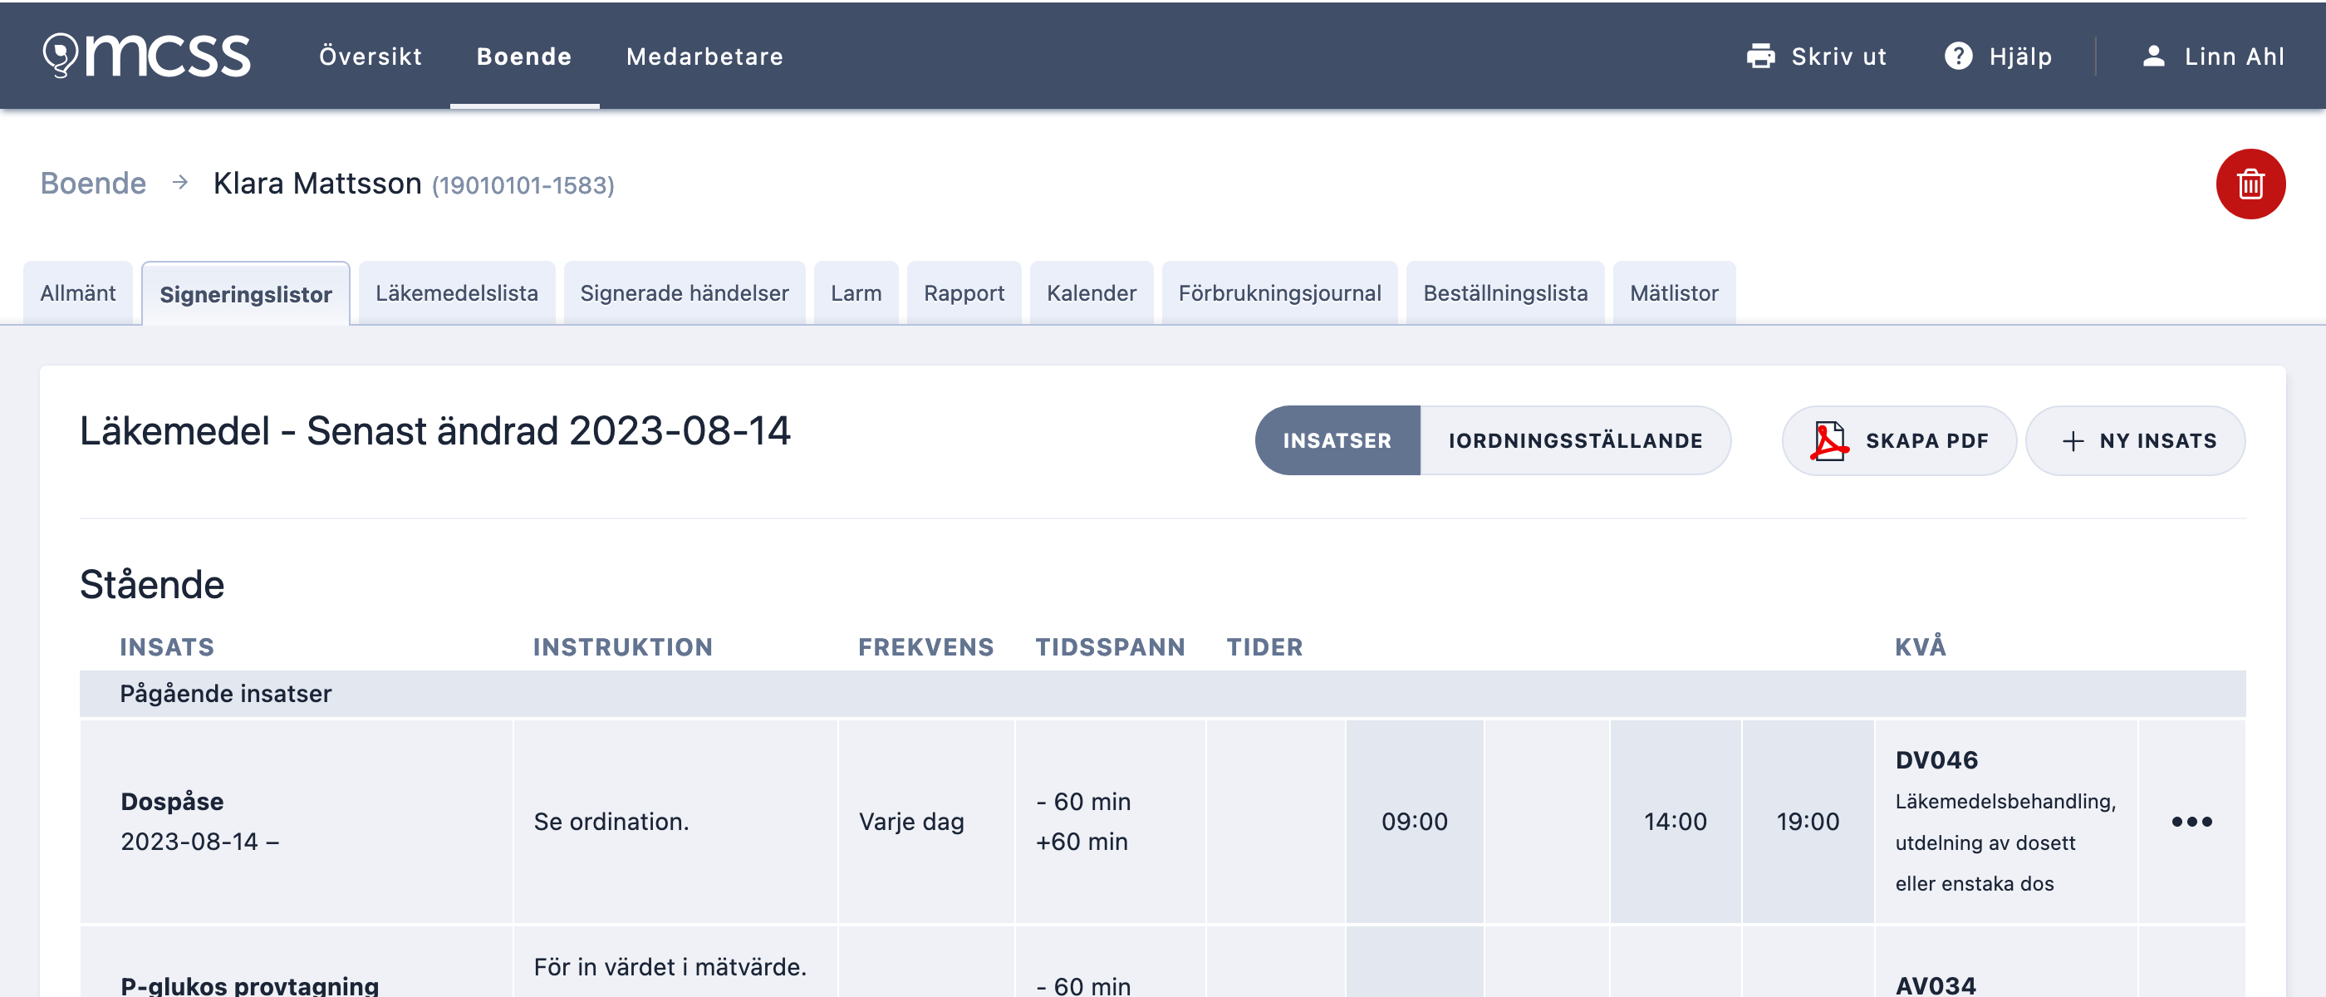
Task: Switch to the Rapport tab
Action: pos(964,293)
